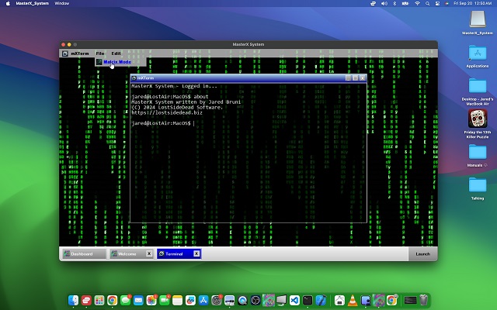Open the MasterX_System menu in the macOS menu bar

pos(33,3)
